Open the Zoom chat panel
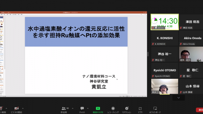 pos(82,110)
